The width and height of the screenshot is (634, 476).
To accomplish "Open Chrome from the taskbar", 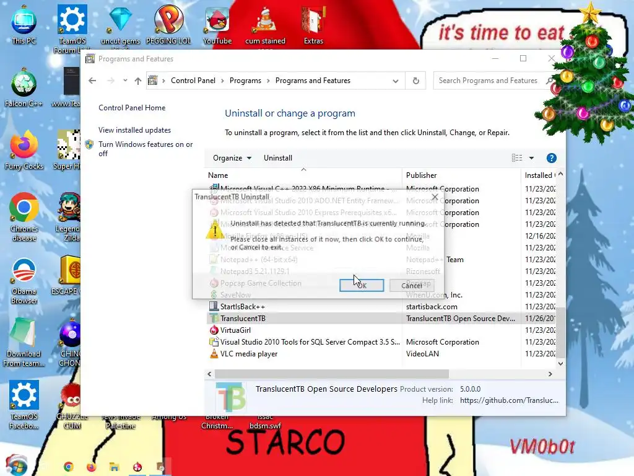I will [68, 467].
